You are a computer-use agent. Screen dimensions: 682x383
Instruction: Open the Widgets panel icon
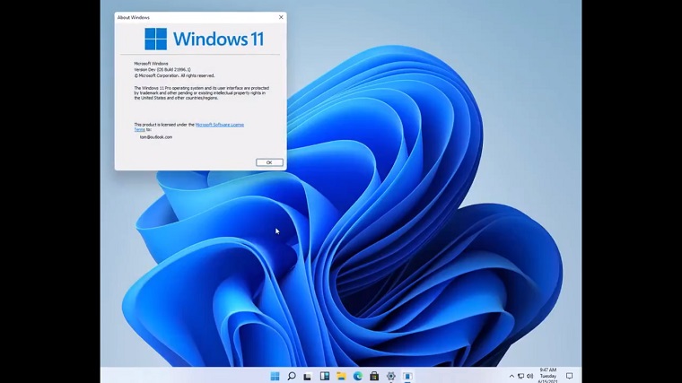pyautogui.click(x=325, y=376)
